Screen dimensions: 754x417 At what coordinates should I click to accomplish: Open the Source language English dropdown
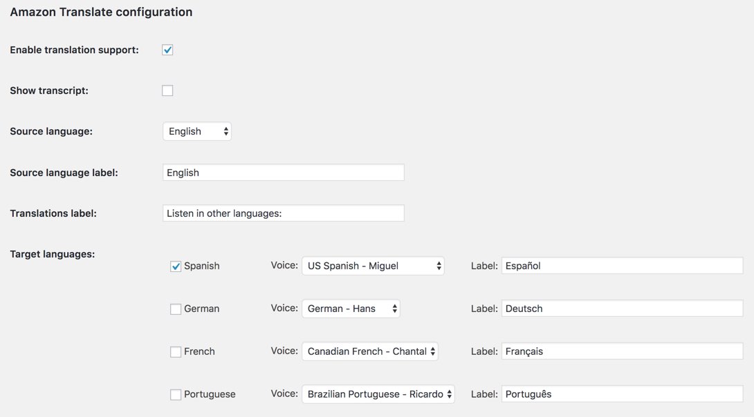click(x=197, y=131)
